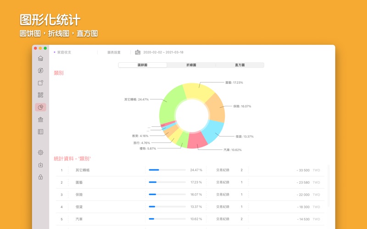367x229 pixels.
Task: Open the 圖表設置 chart settings
Action: (x=114, y=52)
